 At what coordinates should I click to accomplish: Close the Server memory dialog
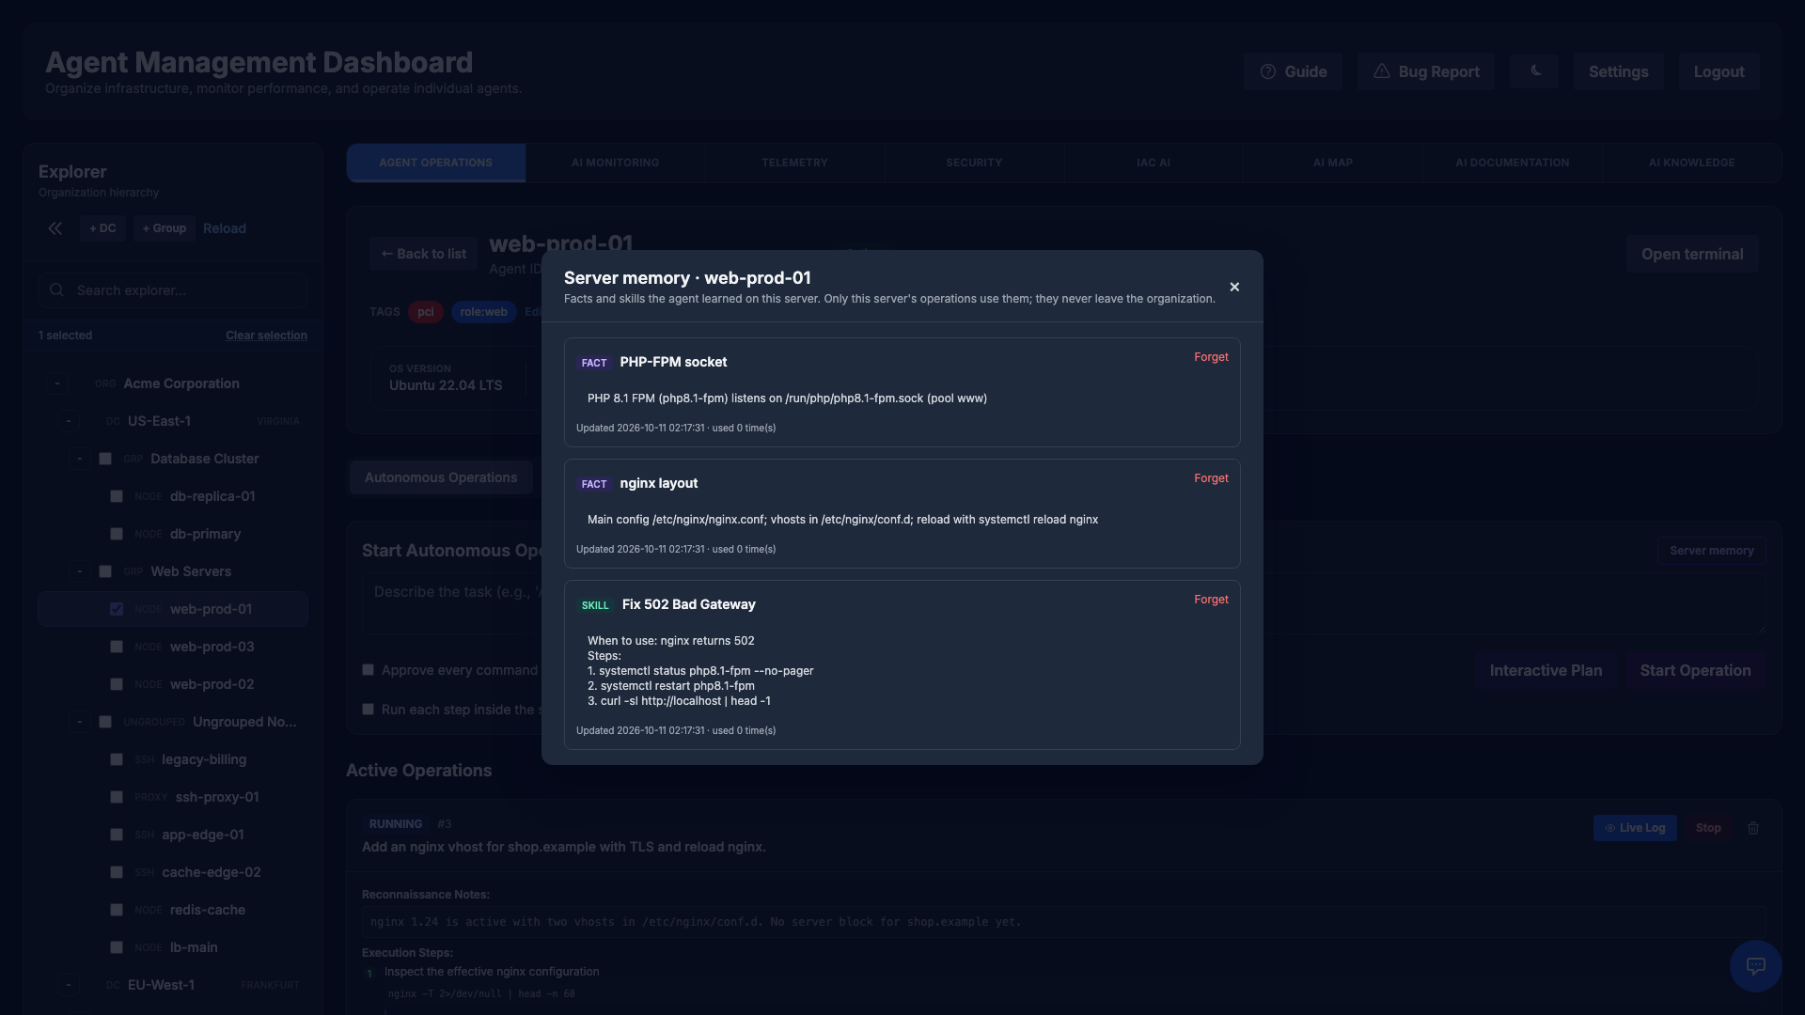tap(1234, 287)
